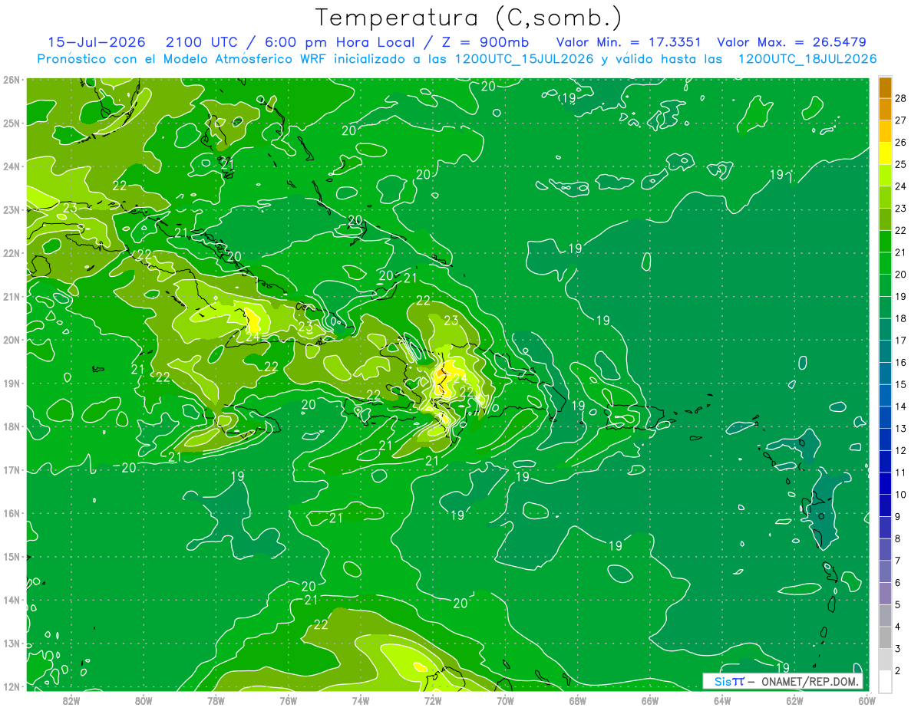
Task: Click the '20N' latitude axis label
Action: [12, 340]
